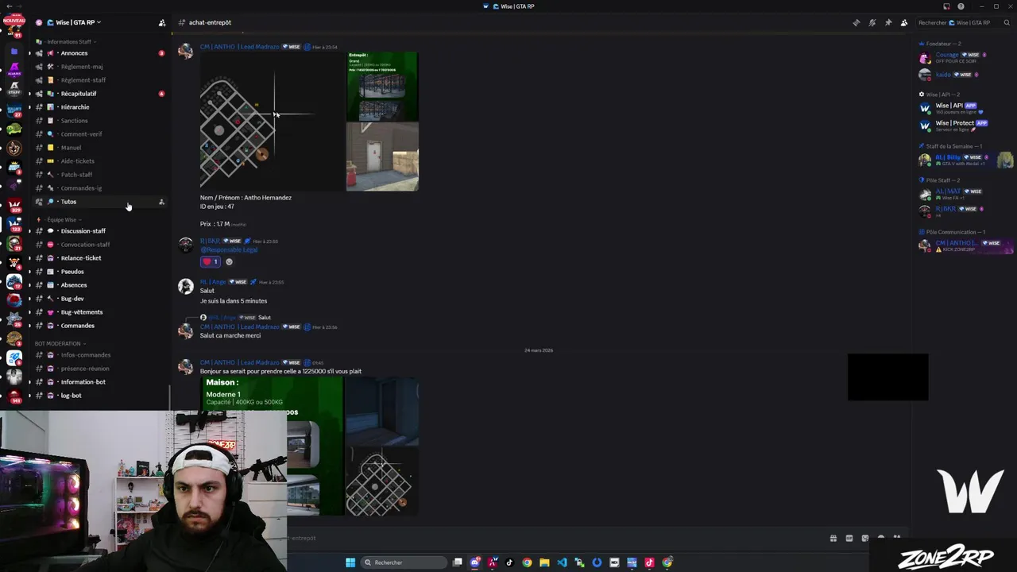Open the Manuel channel

click(100, 148)
